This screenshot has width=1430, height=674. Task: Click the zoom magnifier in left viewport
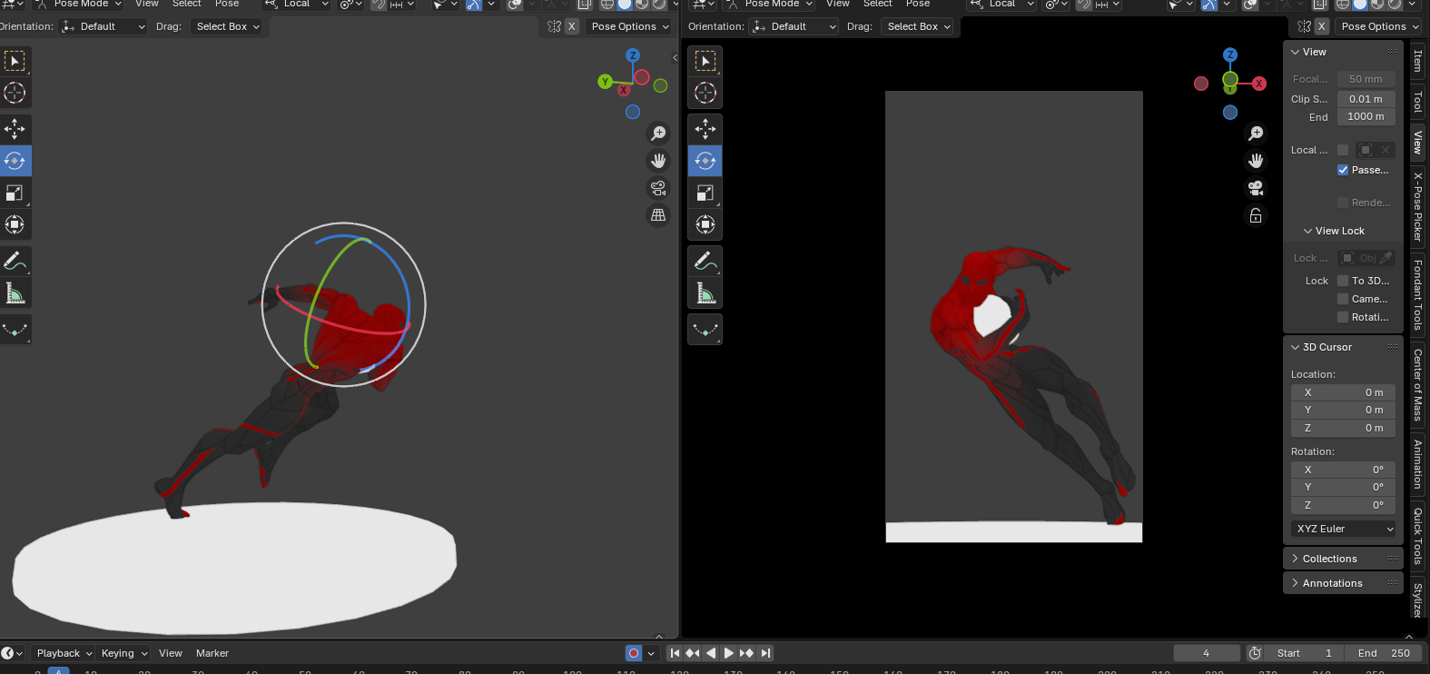click(x=658, y=134)
